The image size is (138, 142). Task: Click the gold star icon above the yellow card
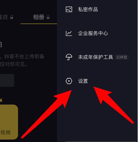pos(1,100)
